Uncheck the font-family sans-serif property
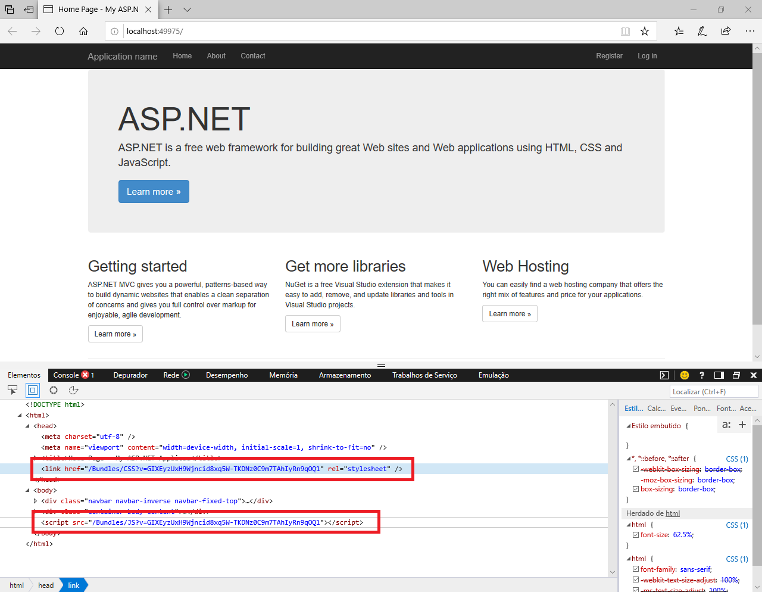Image resolution: width=762 pixels, height=592 pixels. click(x=636, y=569)
